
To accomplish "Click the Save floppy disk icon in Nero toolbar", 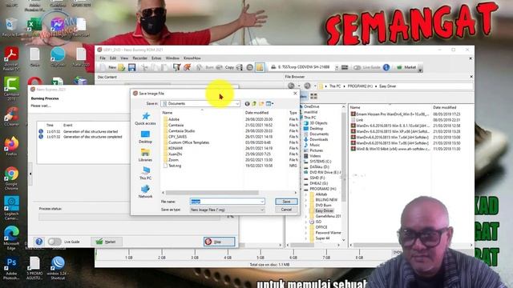I will (131, 67).
